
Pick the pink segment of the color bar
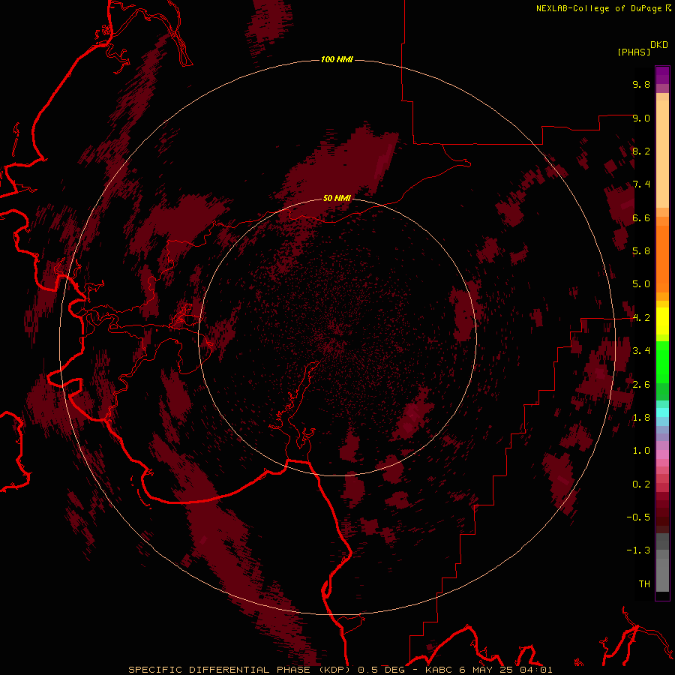pos(662,454)
